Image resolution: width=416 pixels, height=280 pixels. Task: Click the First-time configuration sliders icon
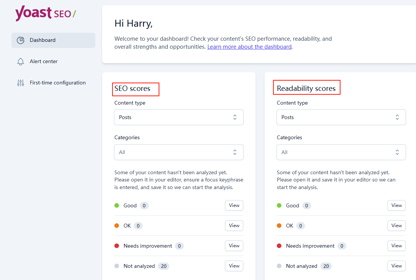click(x=21, y=83)
